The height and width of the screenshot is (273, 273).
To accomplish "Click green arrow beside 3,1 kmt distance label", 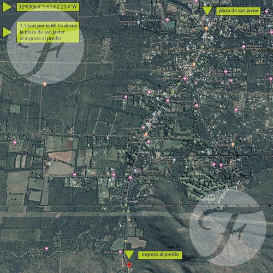I will click(7, 32).
